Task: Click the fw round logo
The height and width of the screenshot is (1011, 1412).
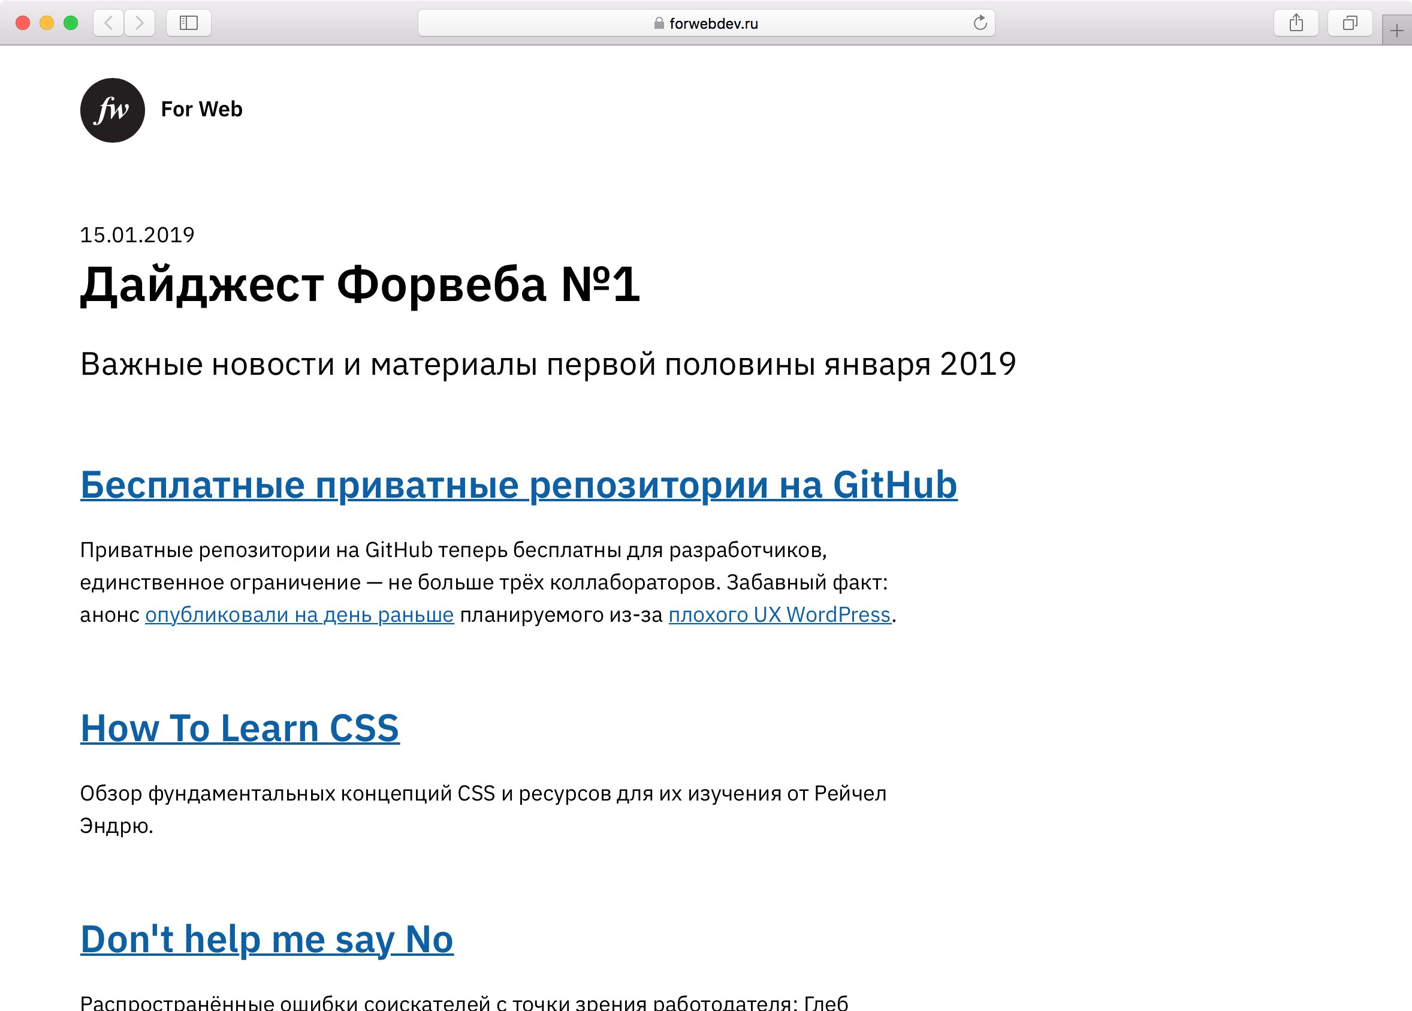Action: 113,110
